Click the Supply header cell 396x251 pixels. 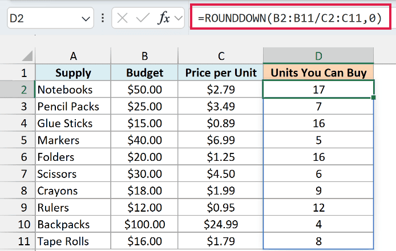coord(73,72)
